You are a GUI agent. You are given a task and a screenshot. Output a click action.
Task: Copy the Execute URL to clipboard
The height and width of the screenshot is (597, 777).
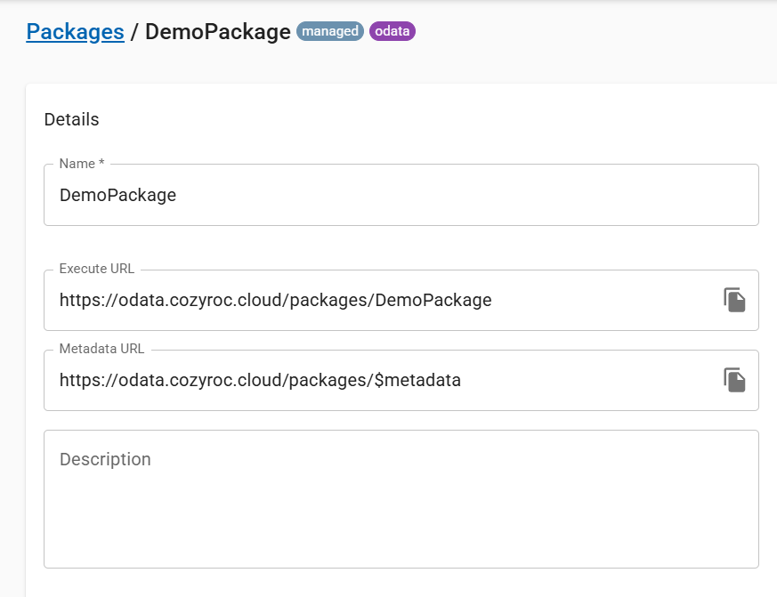pyautogui.click(x=733, y=300)
